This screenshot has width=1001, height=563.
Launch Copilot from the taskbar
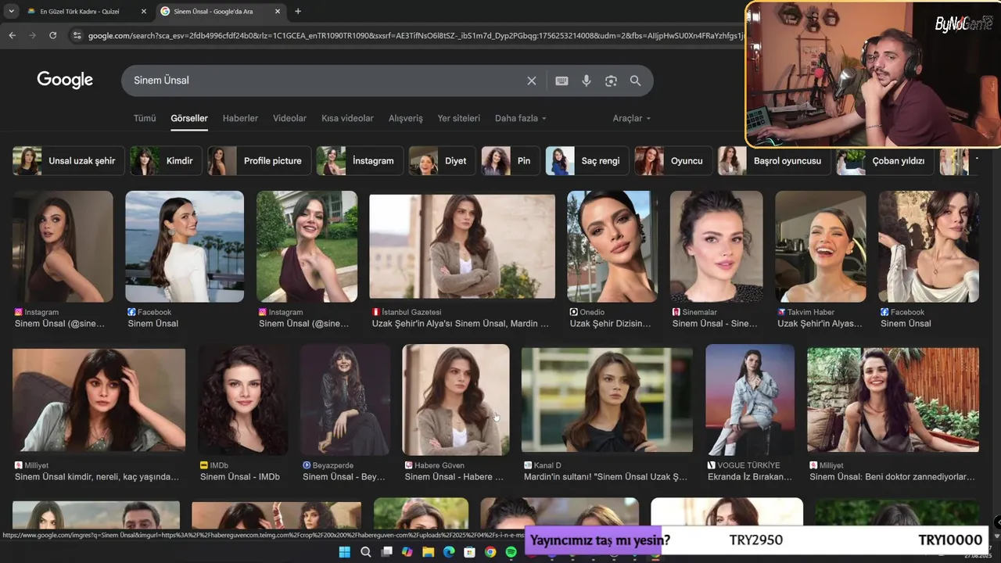[407, 552]
